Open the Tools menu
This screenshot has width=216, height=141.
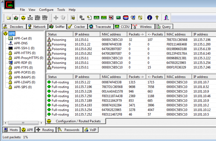61,10
